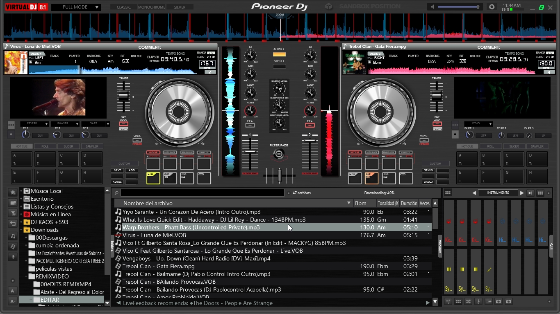Switch to the MONOCHROME skin tab
Screen dimensions: 560x314
pyautogui.click(x=152, y=7)
